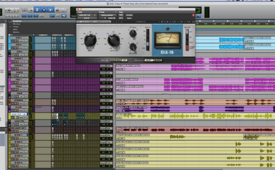Click INSERTS F-J column header
Screen dimensions: 275x170
(x=69, y=35)
